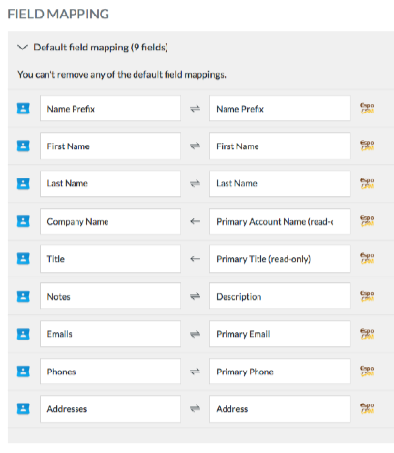This screenshot has height=453, width=394.
Task: Click the EspoCRM logo in Address row
Action: click(x=367, y=408)
